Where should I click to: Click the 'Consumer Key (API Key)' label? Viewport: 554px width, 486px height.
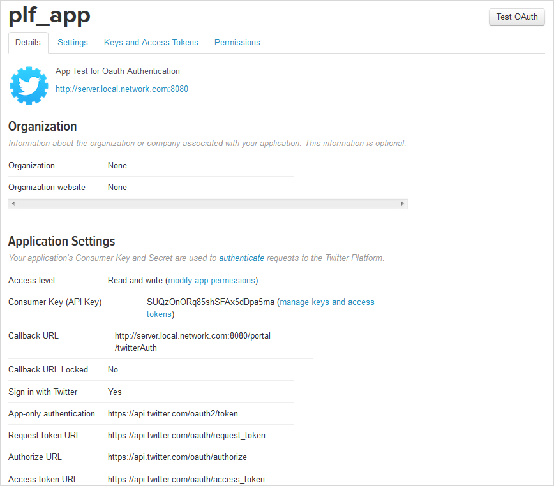[x=55, y=302]
